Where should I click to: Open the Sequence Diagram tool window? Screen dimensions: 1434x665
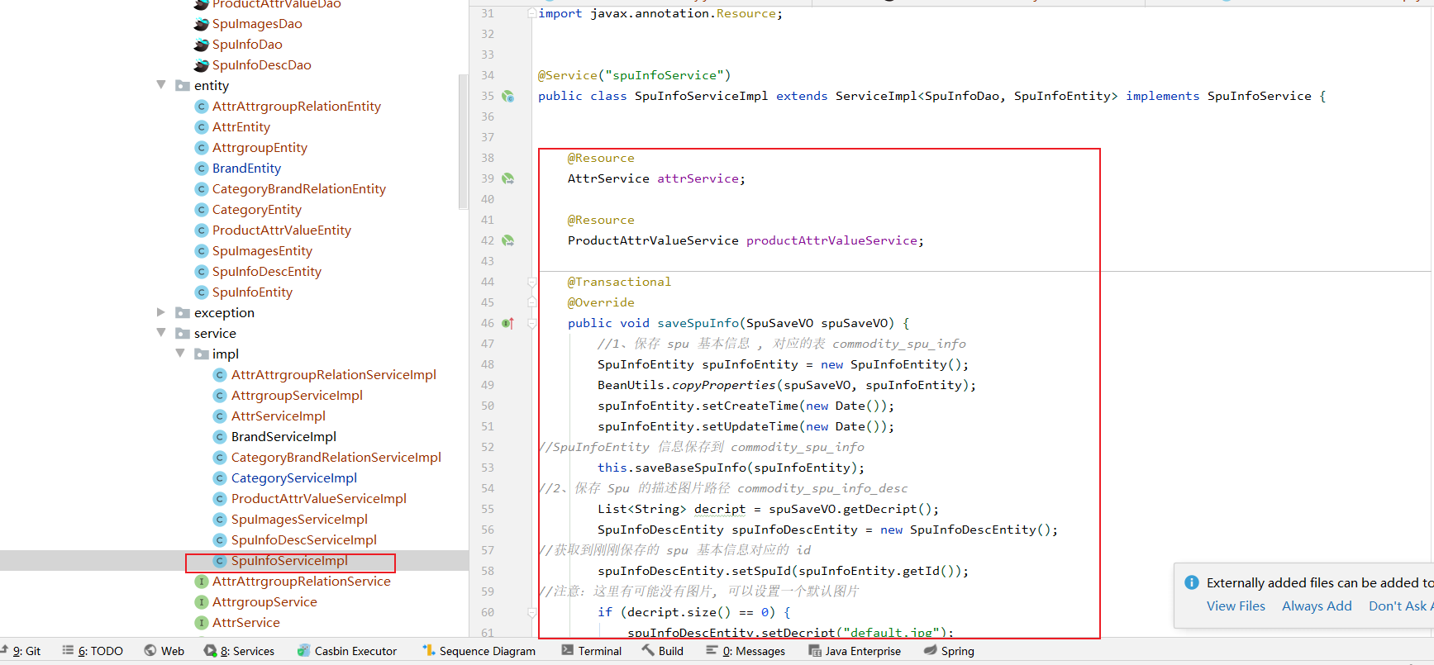(x=479, y=651)
